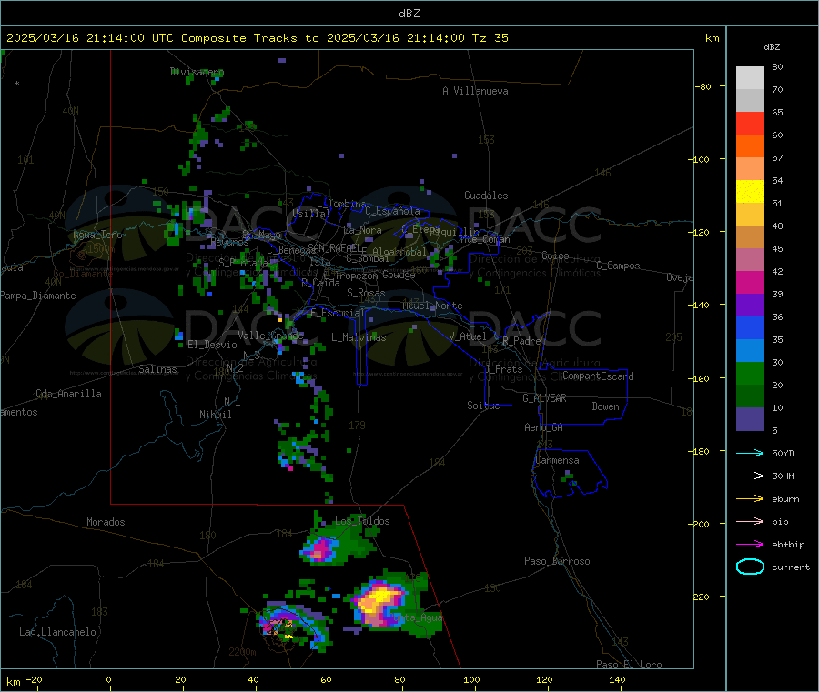The height and width of the screenshot is (692, 819).
Task: Click the Paso_Barroso label
Action: click(557, 561)
